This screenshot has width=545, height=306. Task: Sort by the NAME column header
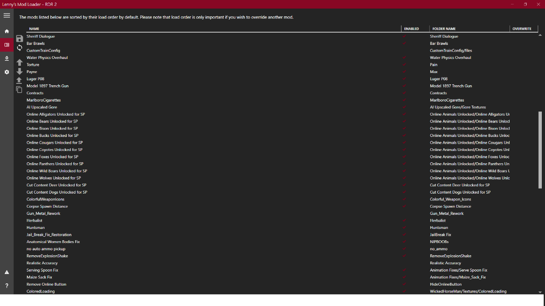[x=34, y=29]
